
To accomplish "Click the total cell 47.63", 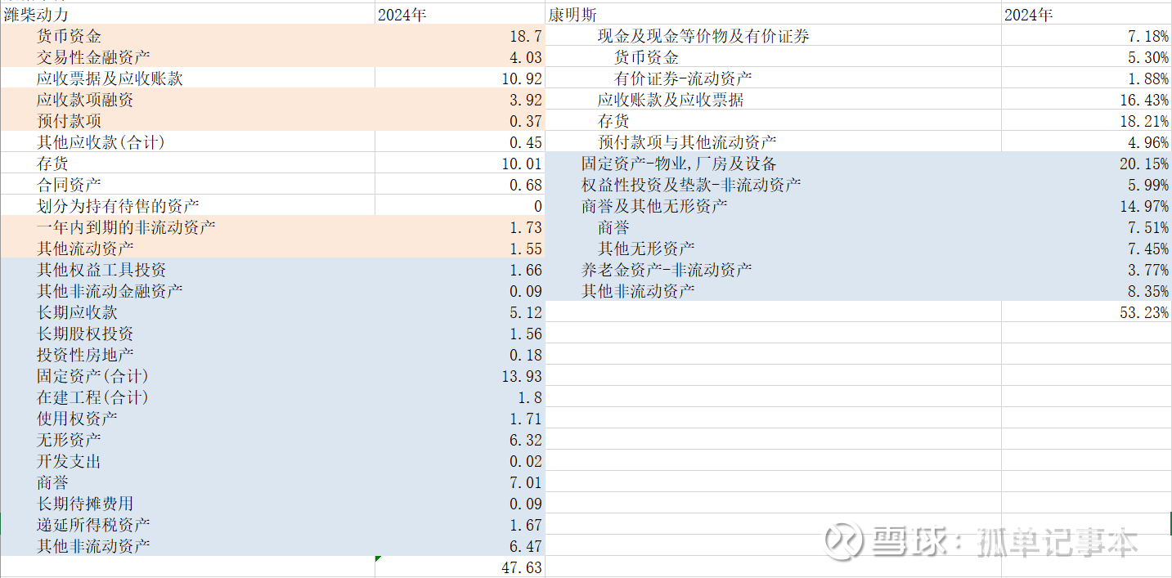I will coord(460,567).
